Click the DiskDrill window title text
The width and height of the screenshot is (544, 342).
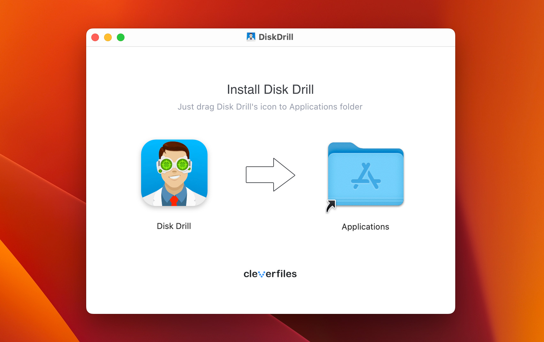point(276,37)
